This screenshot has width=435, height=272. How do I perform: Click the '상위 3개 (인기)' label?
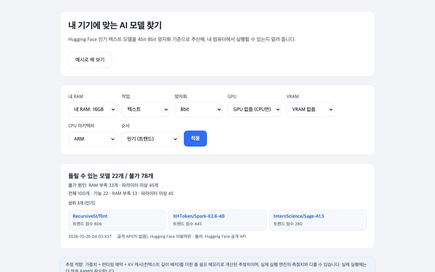pos(82,203)
